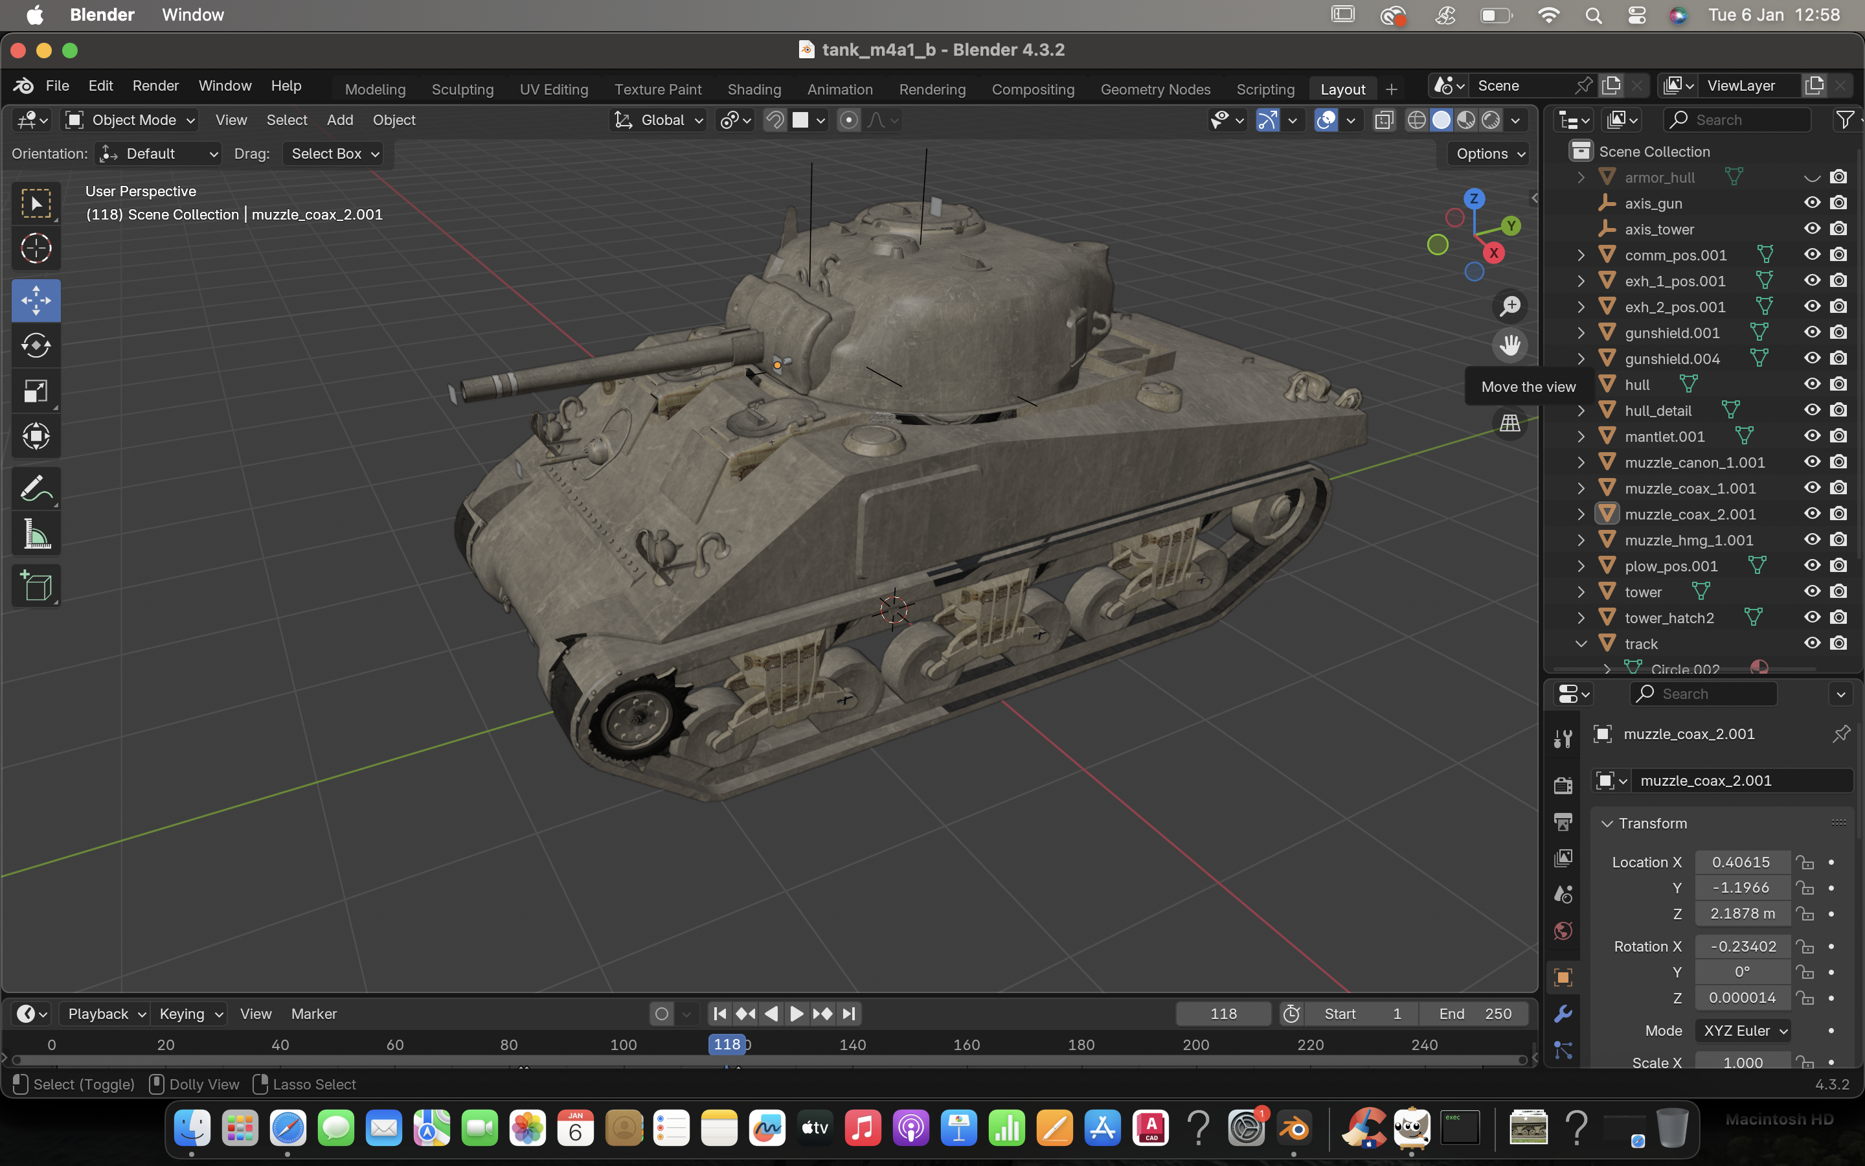Open the View Layer properties tab icon
The width and height of the screenshot is (1865, 1166).
point(1563,858)
